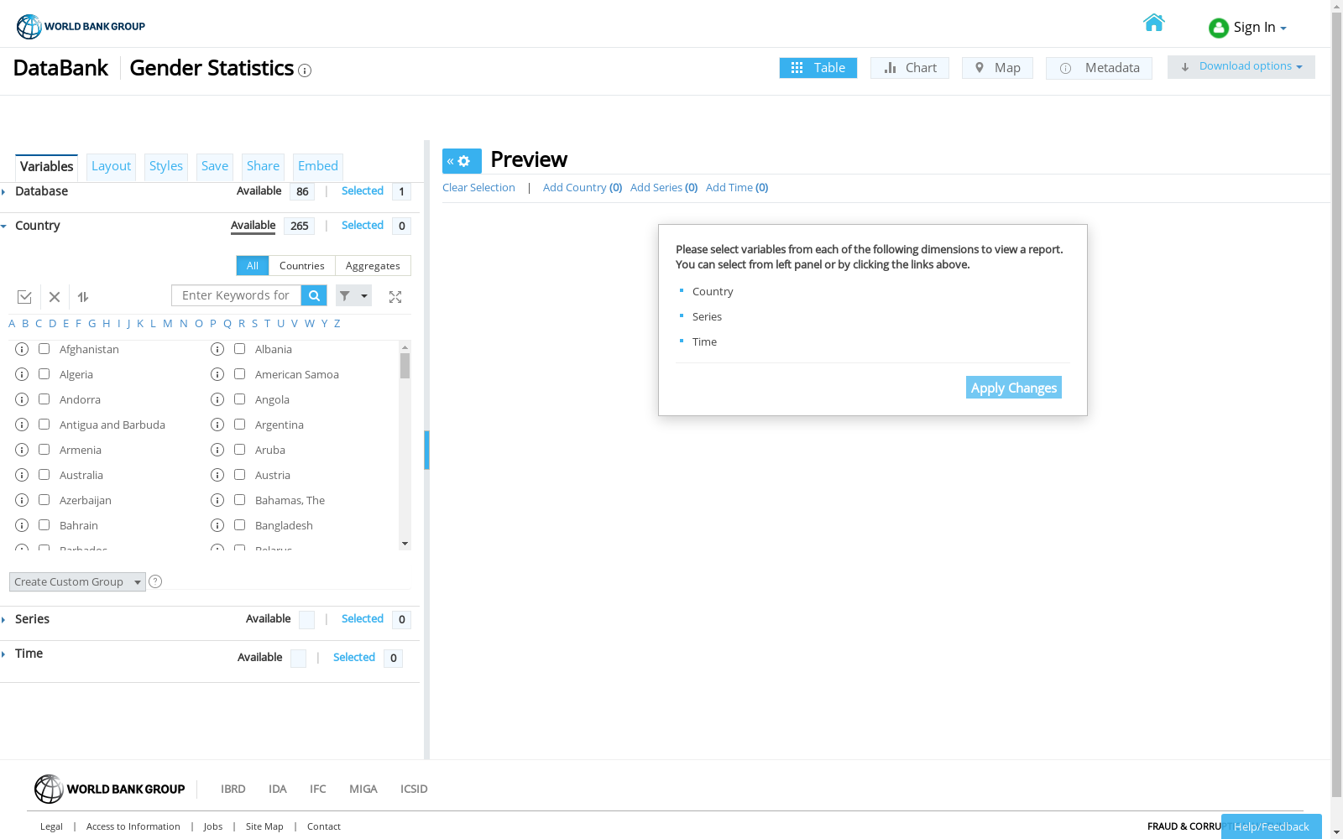
Task: Show info for Austria
Action: pos(217,475)
